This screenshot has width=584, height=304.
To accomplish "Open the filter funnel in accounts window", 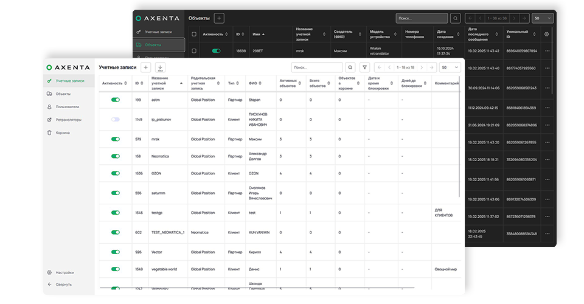I will [x=364, y=67].
